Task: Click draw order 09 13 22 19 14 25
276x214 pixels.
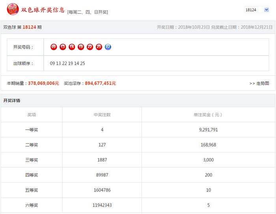Action: (x=67, y=63)
